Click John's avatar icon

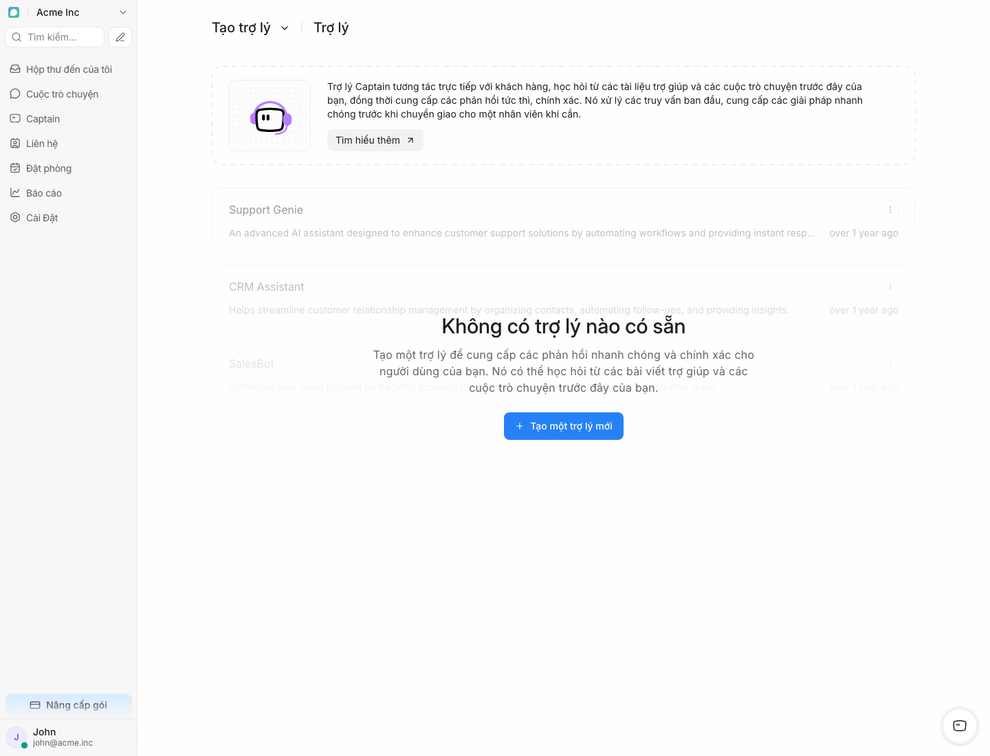16,737
